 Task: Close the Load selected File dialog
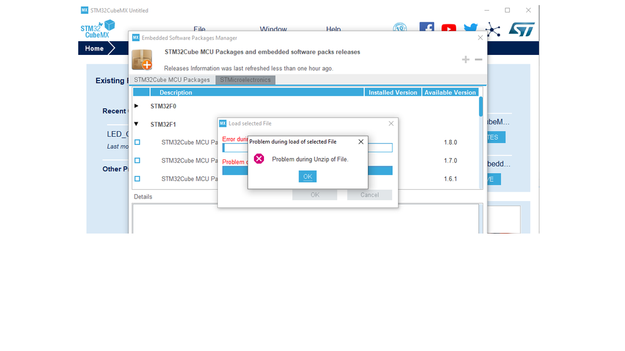[391, 124]
